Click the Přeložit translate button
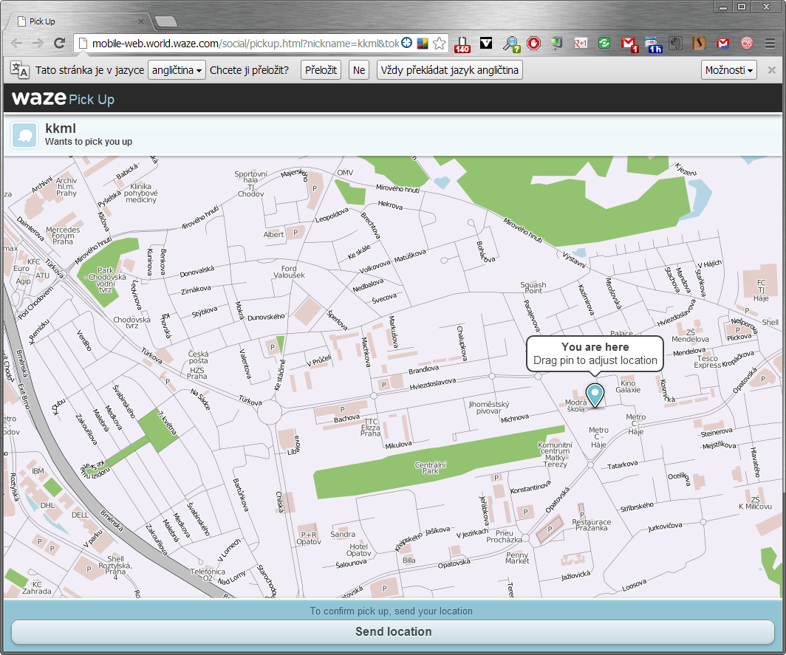Image resolution: width=786 pixels, height=655 pixels. tap(321, 70)
